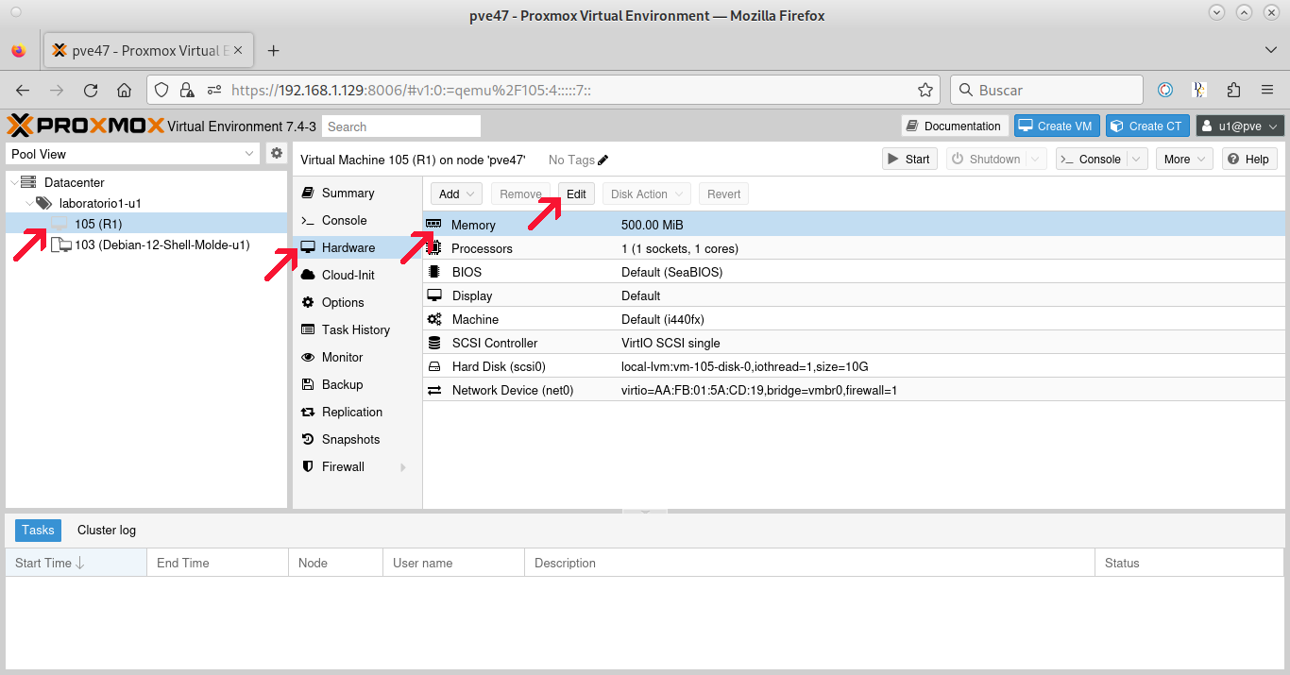Bookmark this page with the star icon
The height and width of the screenshot is (675, 1290).
tap(925, 91)
